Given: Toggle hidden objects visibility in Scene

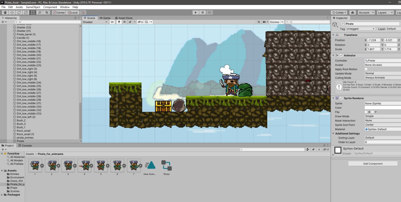Looking at the screenshot, I should (140, 22).
